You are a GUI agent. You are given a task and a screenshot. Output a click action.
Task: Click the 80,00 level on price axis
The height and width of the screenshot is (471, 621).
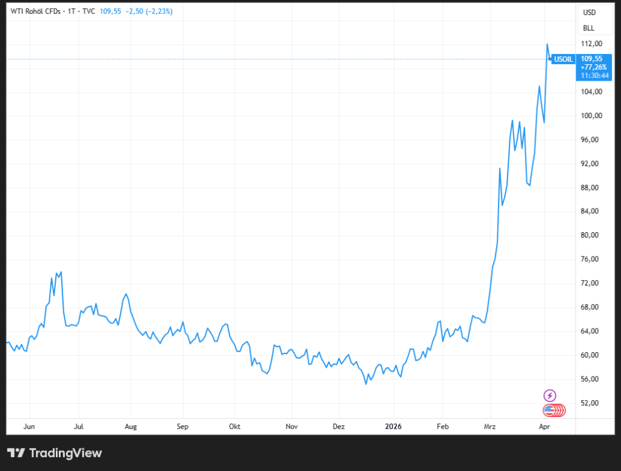coord(591,235)
